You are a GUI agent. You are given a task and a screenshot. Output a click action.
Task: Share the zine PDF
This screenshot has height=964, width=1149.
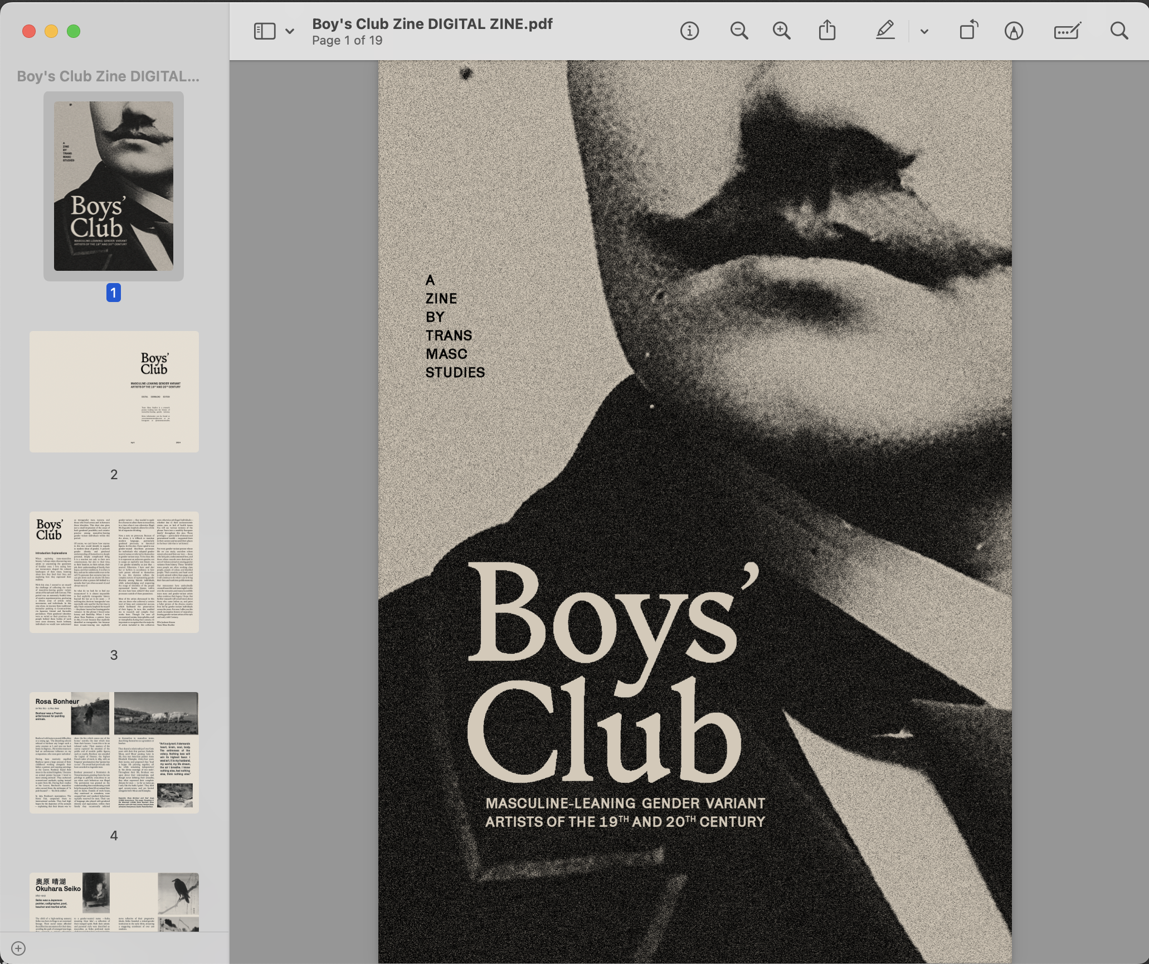(828, 31)
